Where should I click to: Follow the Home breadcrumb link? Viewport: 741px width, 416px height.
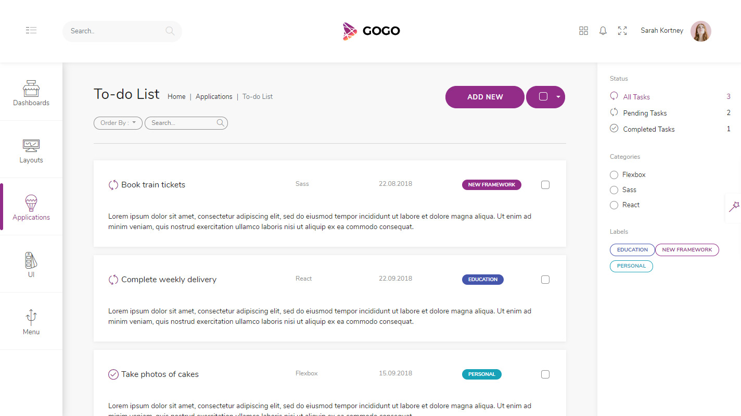(176, 96)
